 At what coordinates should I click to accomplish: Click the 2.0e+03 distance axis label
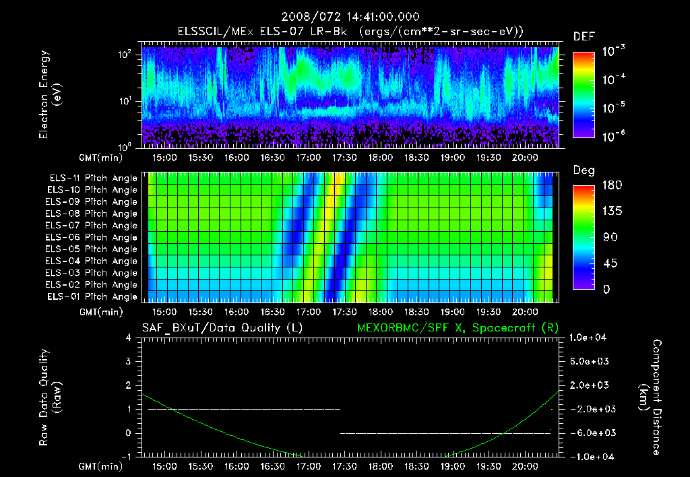click(x=589, y=385)
